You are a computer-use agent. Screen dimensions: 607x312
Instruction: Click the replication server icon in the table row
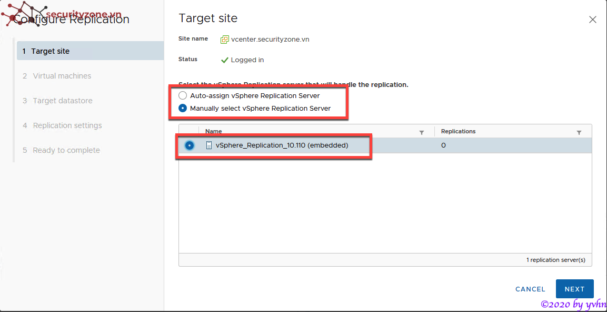click(x=209, y=145)
